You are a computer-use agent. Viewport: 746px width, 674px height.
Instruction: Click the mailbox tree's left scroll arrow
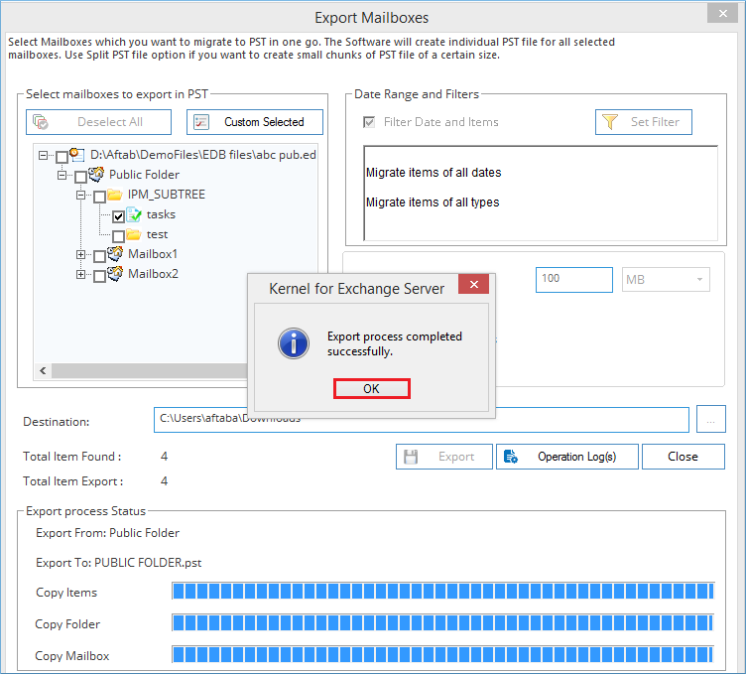click(x=43, y=371)
